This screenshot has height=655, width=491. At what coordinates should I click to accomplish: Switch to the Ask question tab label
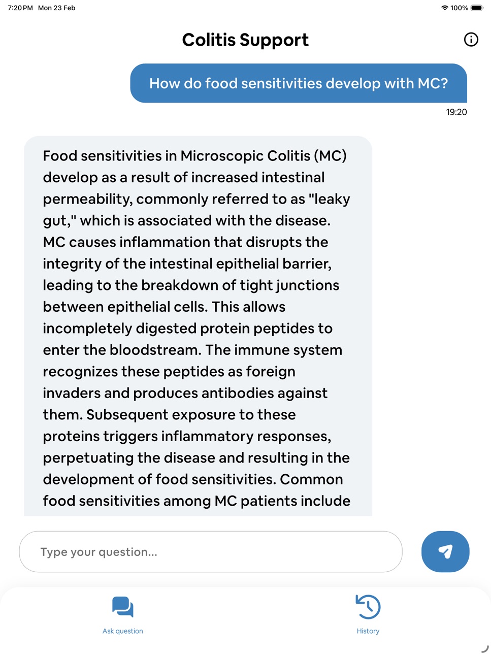[123, 631]
